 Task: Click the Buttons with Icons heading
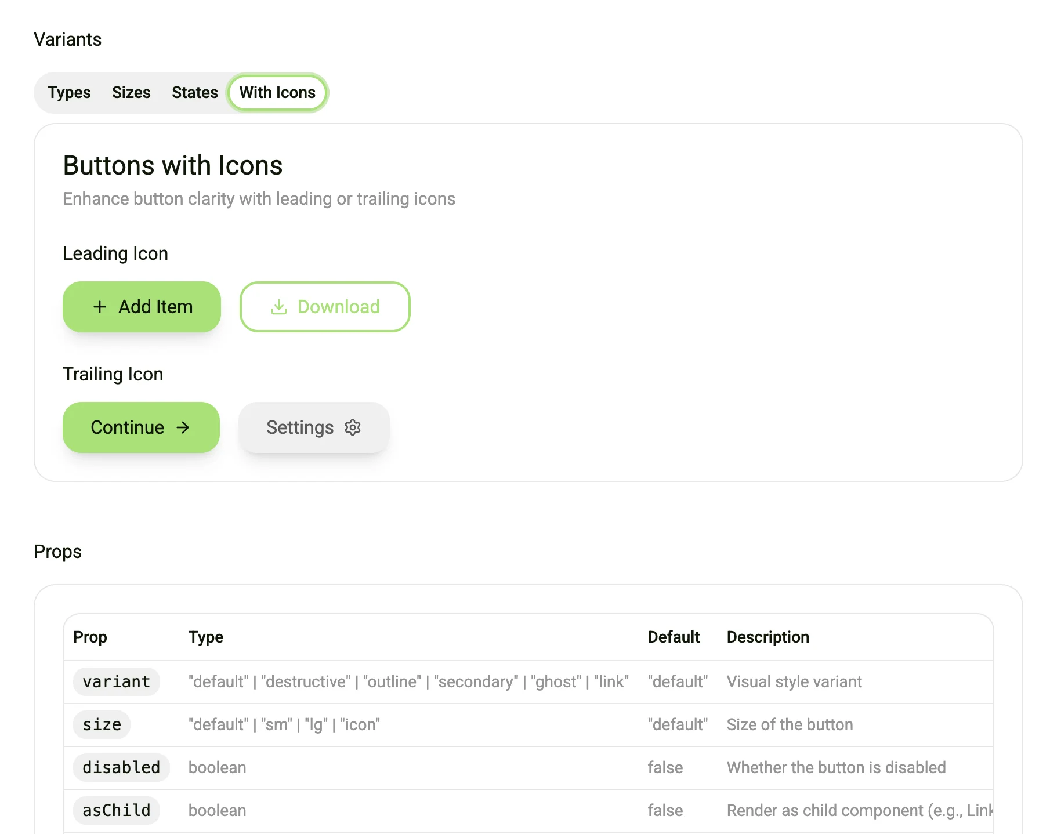tap(173, 165)
